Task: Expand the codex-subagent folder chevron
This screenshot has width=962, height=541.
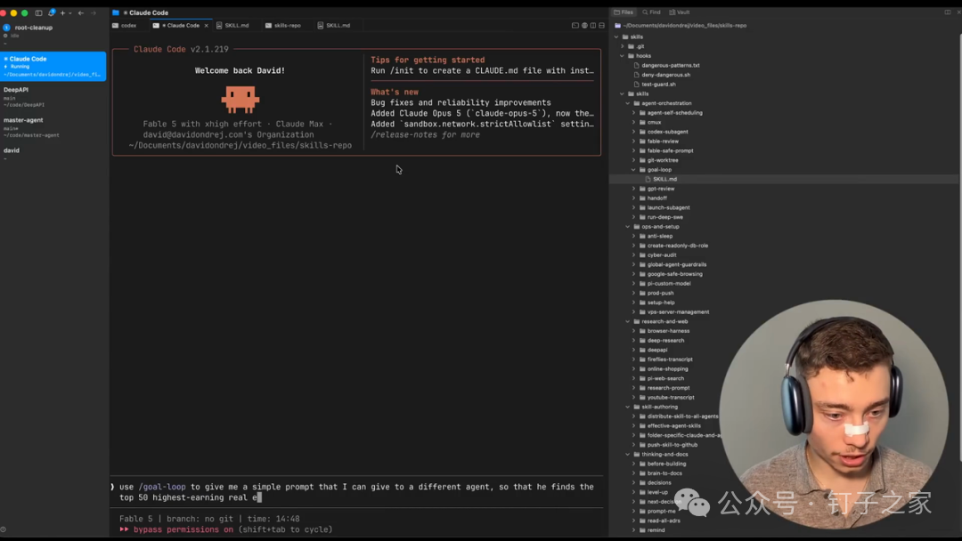Action: (634, 132)
